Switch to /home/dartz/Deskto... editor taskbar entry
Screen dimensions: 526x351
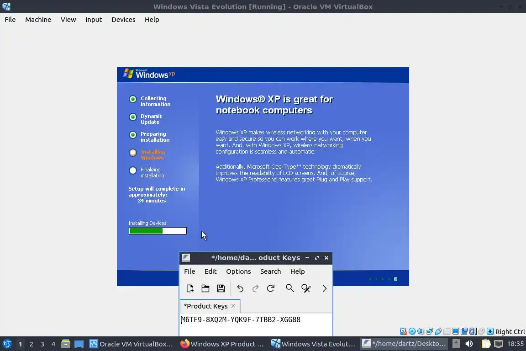(x=404, y=344)
